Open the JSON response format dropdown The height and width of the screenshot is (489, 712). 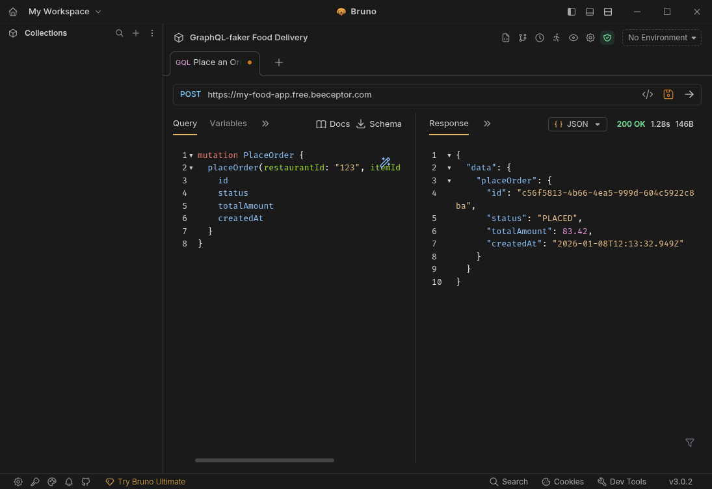point(577,124)
